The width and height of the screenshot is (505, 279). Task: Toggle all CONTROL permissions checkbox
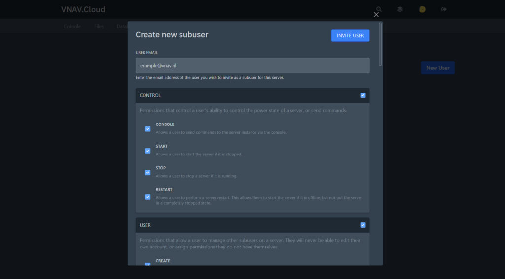[363, 95]
